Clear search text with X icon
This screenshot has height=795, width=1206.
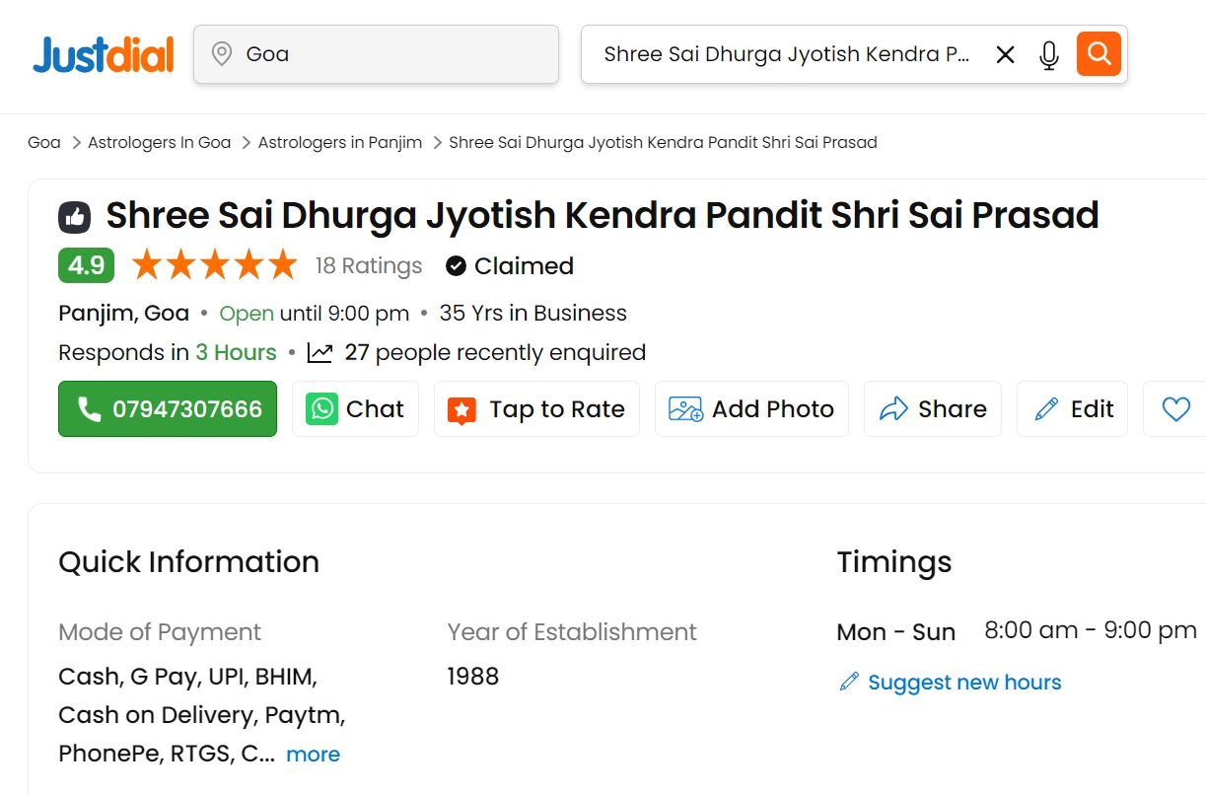tap(1005, 54)
